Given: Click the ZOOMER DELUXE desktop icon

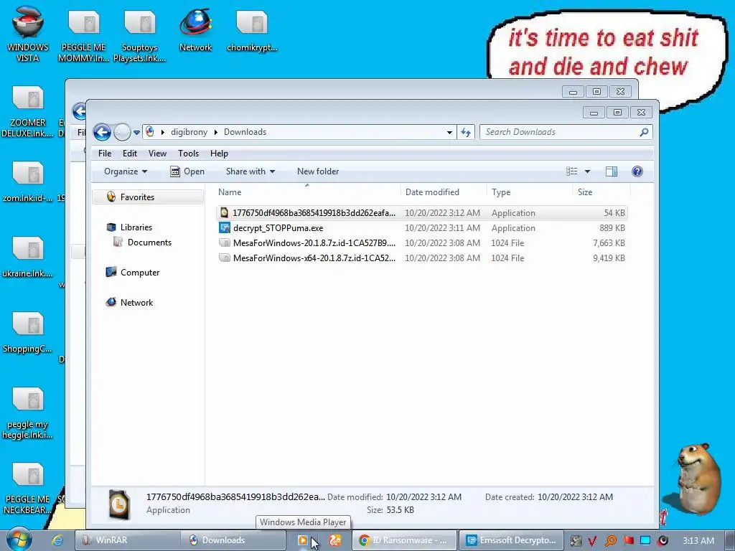Looking at the screenshot, I should 28,111.
